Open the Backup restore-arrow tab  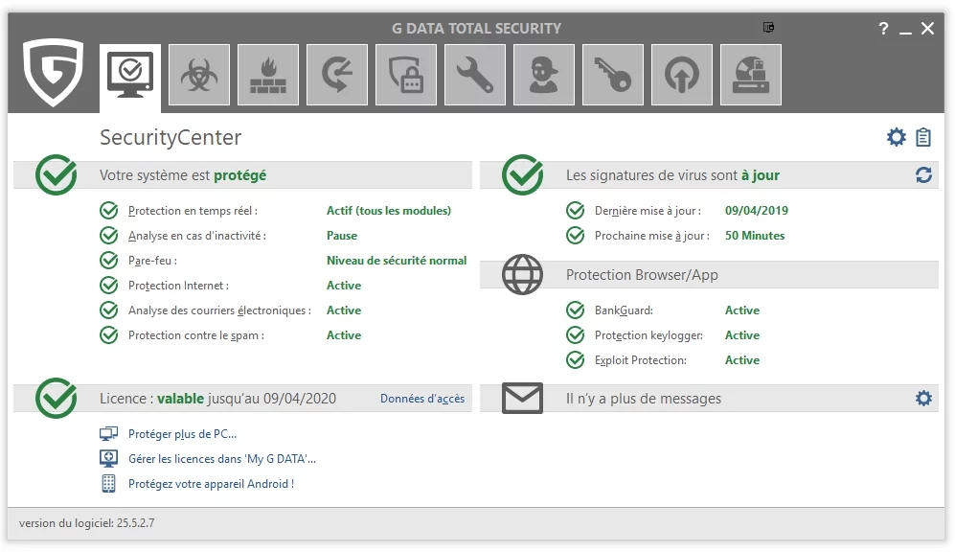337,75
